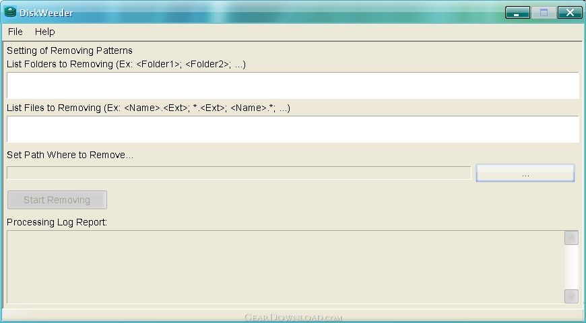586x323 pixels.
Task: Click the 'List Folders to Removing' label
Action: 60,64
